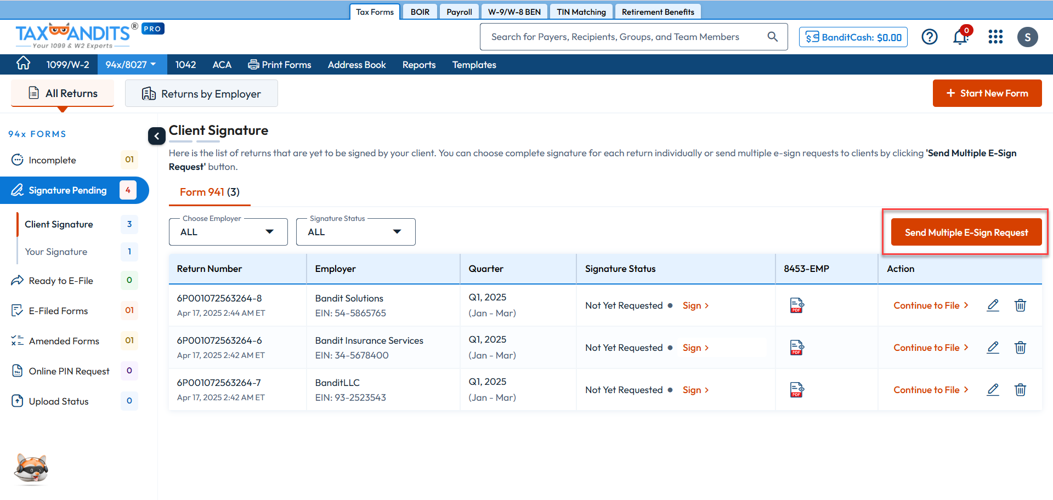This screenshot has width=1053, height=500.
Task: Click the TaxBandits logo
Action: pos(77,36)
